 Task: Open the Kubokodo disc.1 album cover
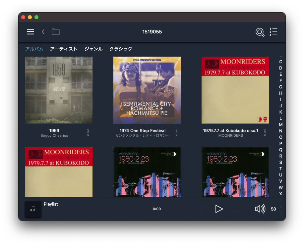tap(235, 90)
